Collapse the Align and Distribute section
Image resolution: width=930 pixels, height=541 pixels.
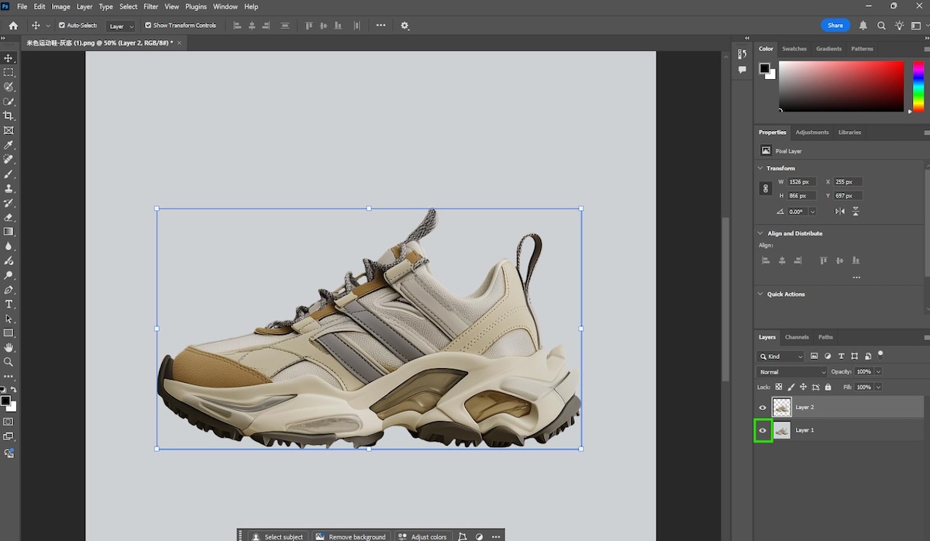[760, 233]
